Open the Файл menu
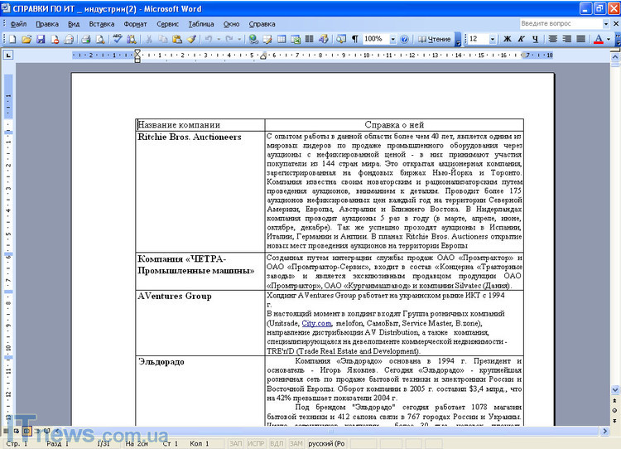621x449 pixels. point(18,24)
